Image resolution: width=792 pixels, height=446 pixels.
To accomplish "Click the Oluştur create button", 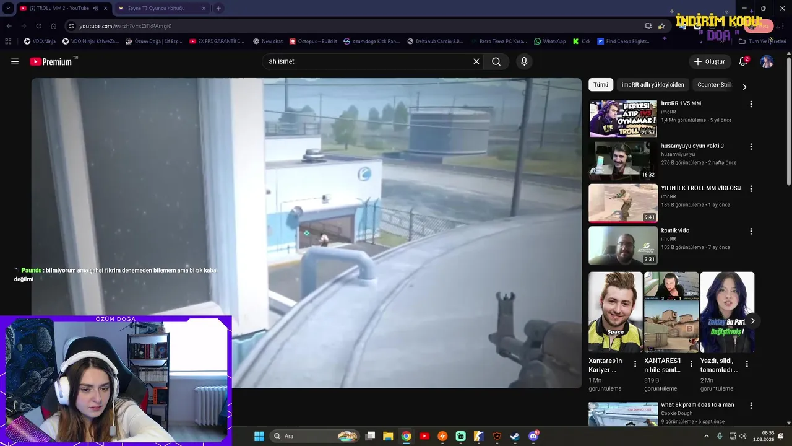I will (709, 61).
